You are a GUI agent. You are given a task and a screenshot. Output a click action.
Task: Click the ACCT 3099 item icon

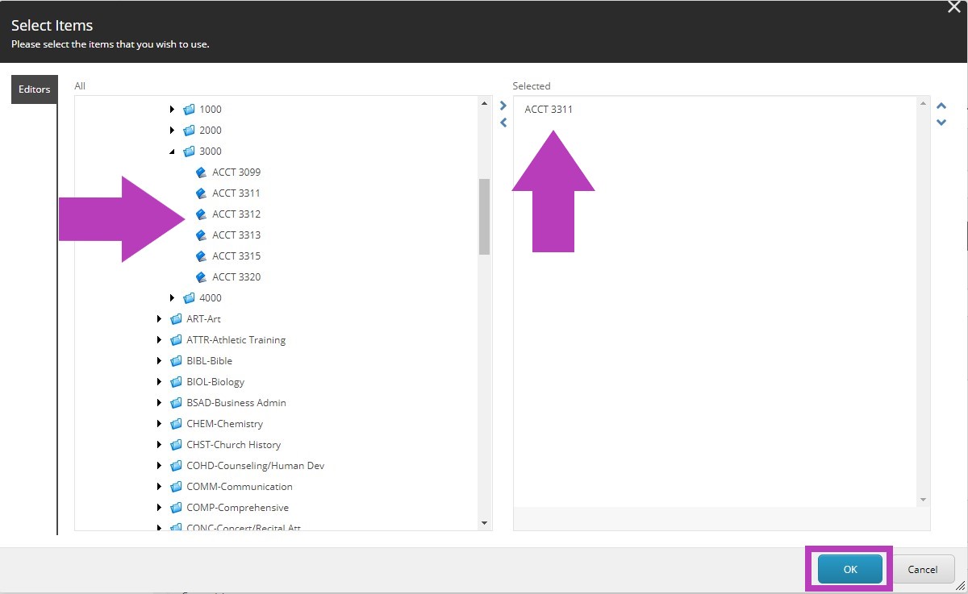pyautogui.click(x=202, y=172)
